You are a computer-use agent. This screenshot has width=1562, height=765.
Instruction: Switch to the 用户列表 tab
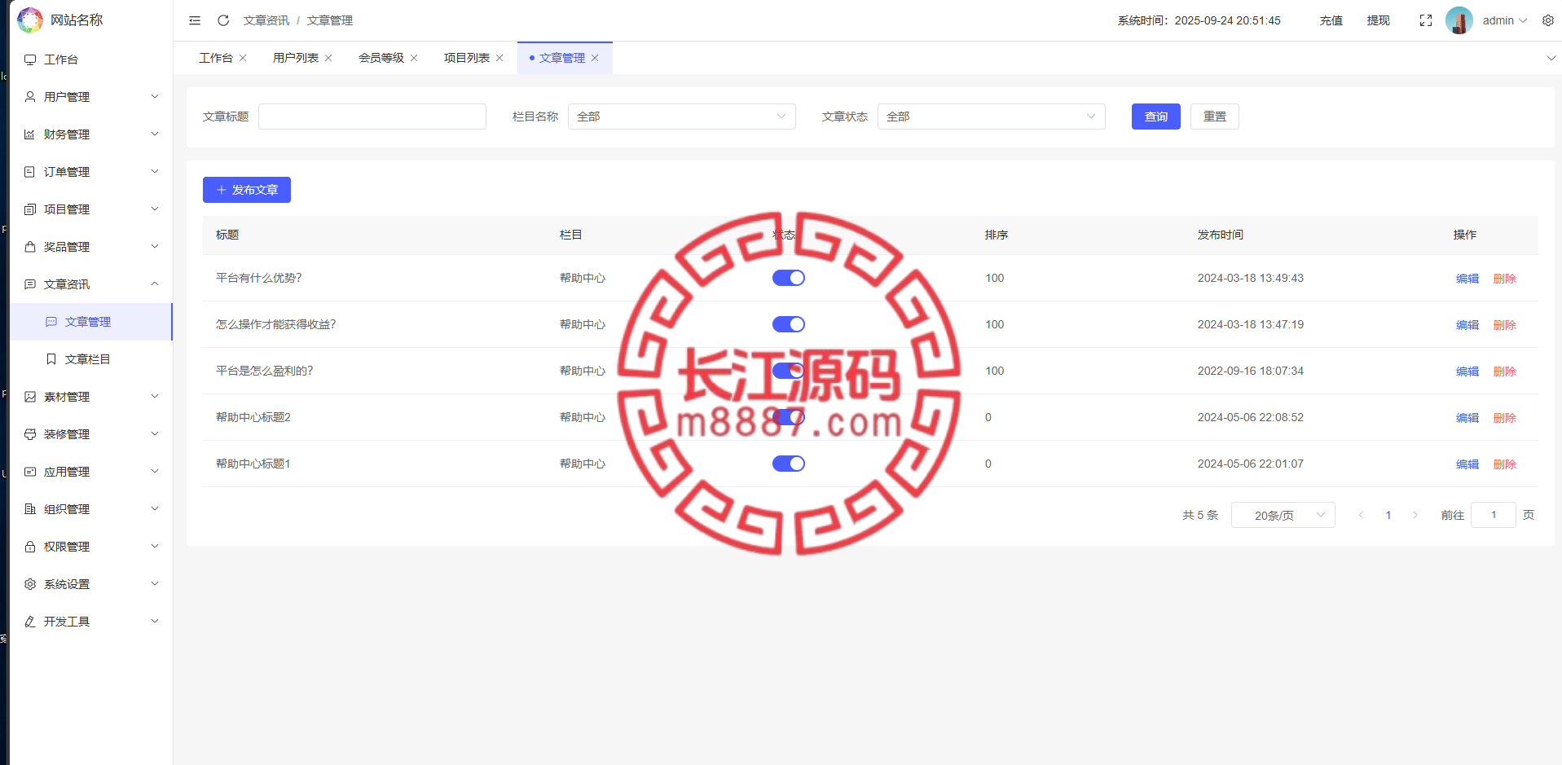(x=296, y=58)
